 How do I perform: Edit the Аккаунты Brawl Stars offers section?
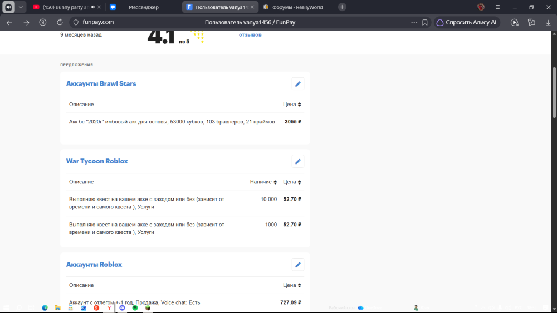click(297, 84)
